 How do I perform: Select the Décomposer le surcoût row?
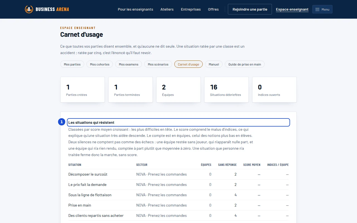(178, 174)
